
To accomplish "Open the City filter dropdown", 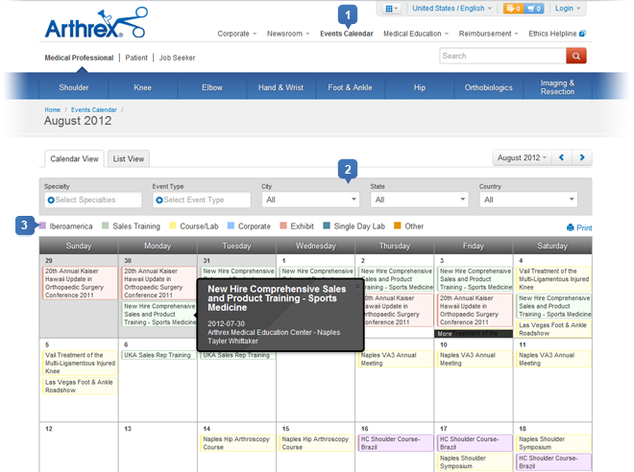I will 310,200.
